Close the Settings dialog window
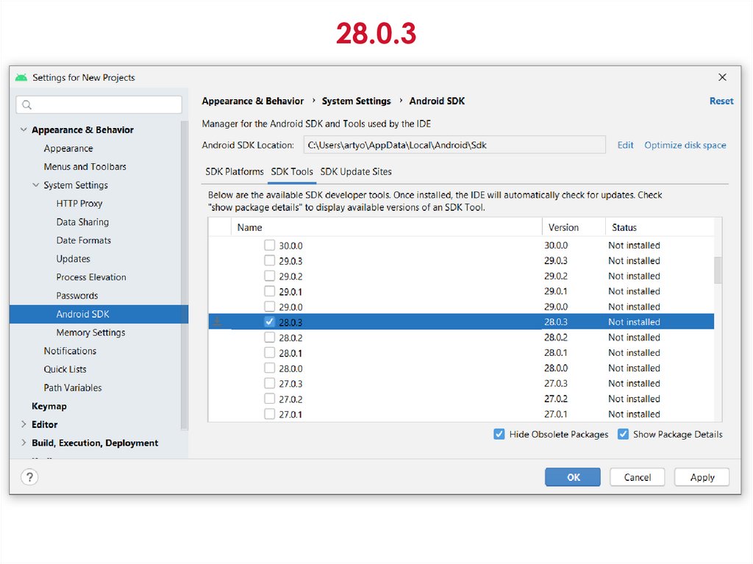Image resolution: width=753 pixels, height=564 pixels. pos(722,77)
